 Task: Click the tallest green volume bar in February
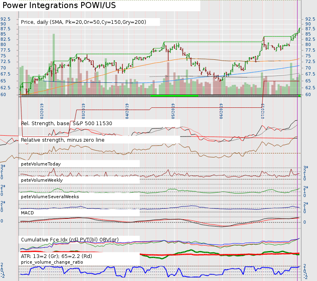tap(54, 64)
